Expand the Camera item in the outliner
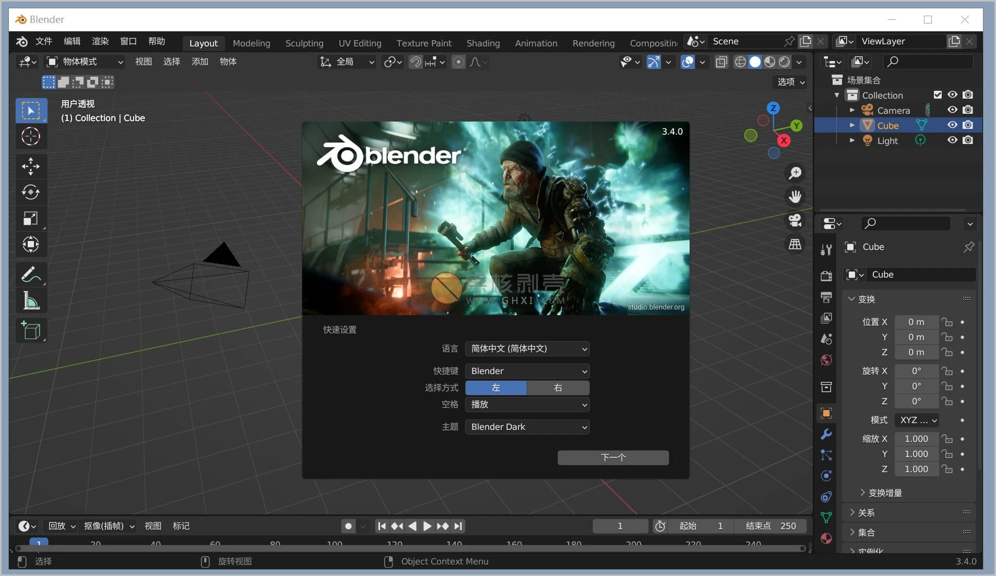The width and height of the screenshot is (996, 576). [x=852, y=110]
